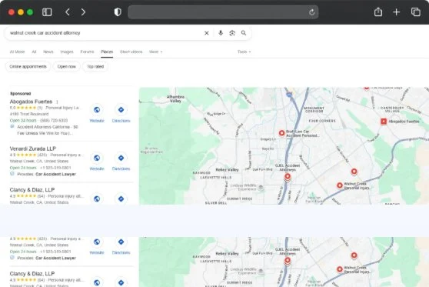
Task: Expand the More search categories dropdown
Action: [155, 52]
